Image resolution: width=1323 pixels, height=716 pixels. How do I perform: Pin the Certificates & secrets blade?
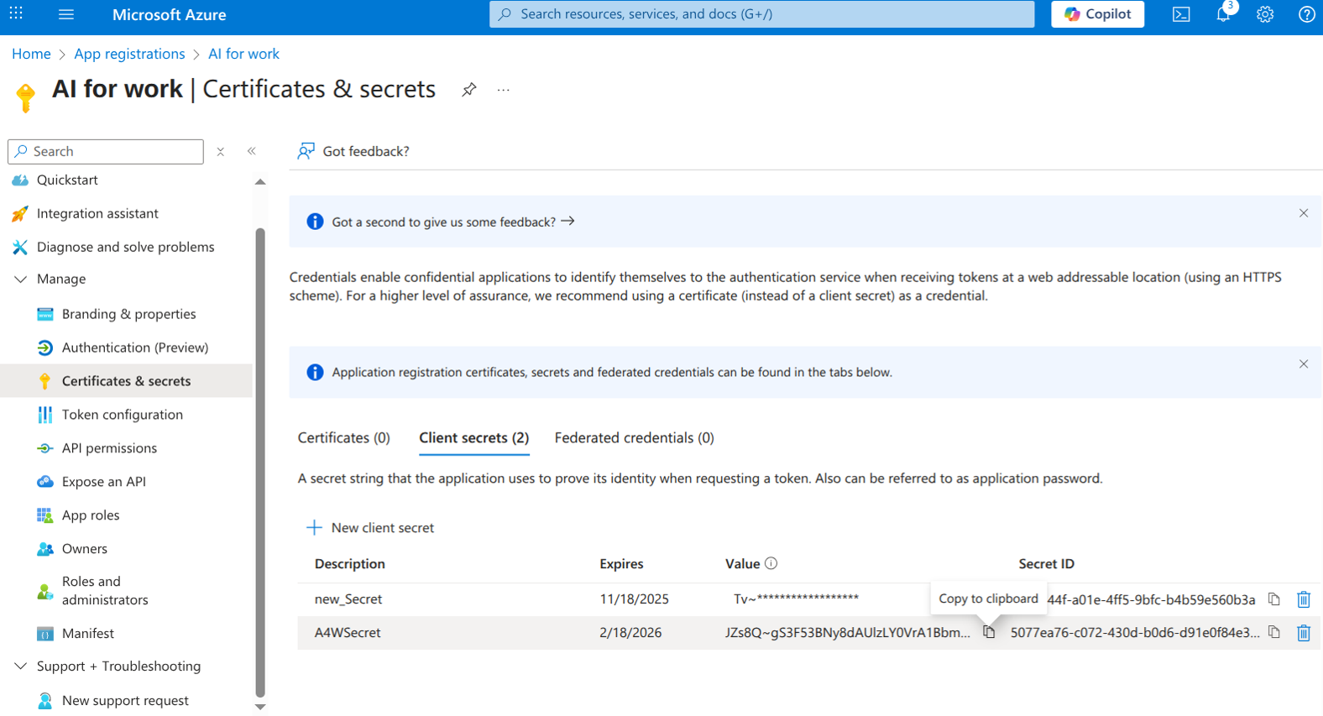(469, 89)
